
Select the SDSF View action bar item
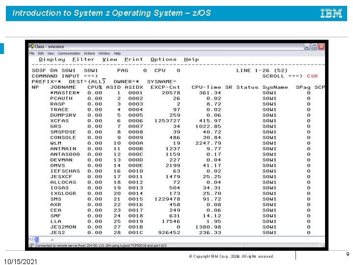109,59
